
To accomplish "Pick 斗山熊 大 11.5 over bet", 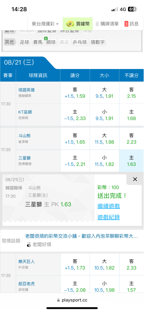I will tap(104, 139).
